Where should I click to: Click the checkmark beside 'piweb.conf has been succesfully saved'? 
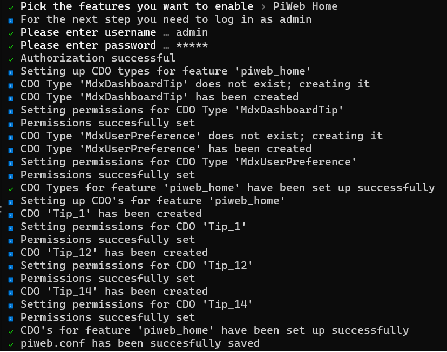11,344
